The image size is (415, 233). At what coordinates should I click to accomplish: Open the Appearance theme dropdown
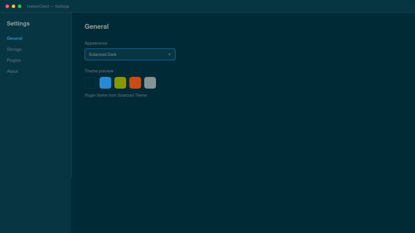[x=130, y=55]
